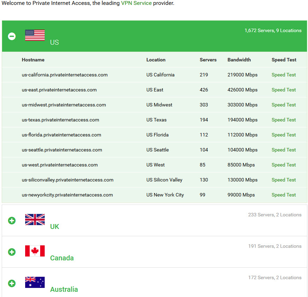Expand the UK server list
308x297 pixels.
tap(12, 221)
